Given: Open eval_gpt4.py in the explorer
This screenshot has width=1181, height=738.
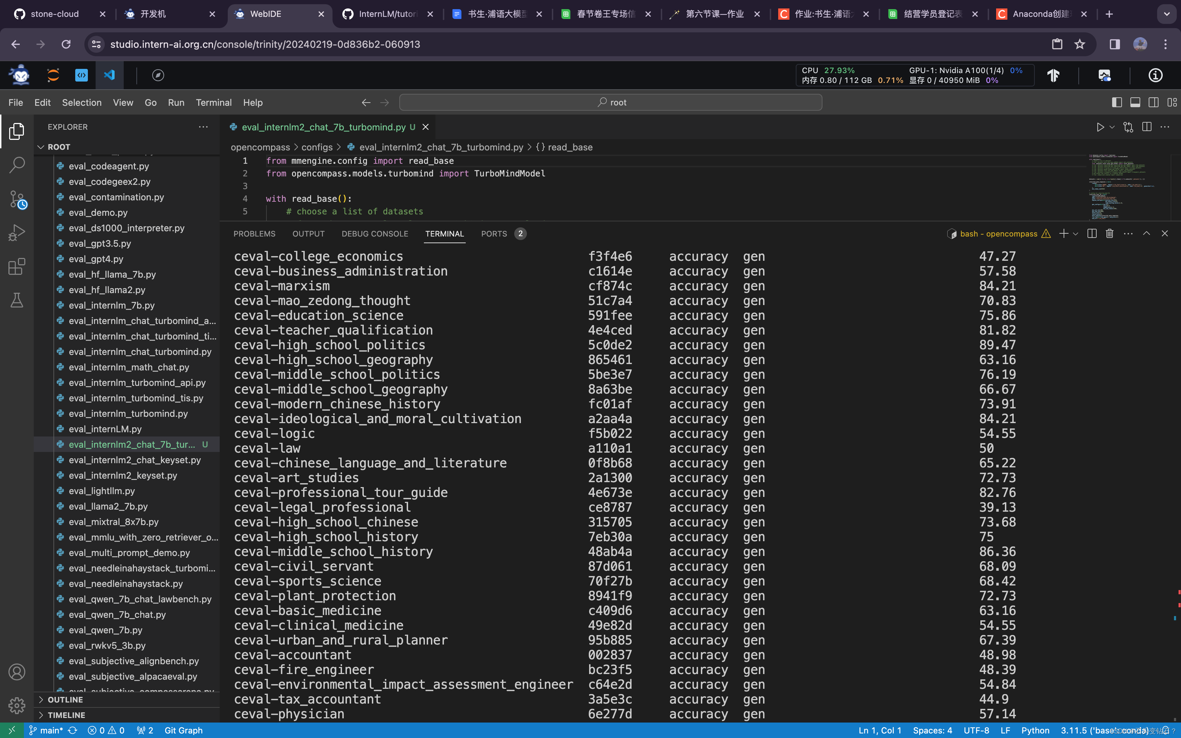Looking at the screenshot, I should [96, 259].
